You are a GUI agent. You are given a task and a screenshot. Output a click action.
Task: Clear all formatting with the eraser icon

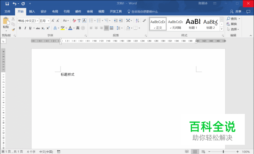point(74,21)
